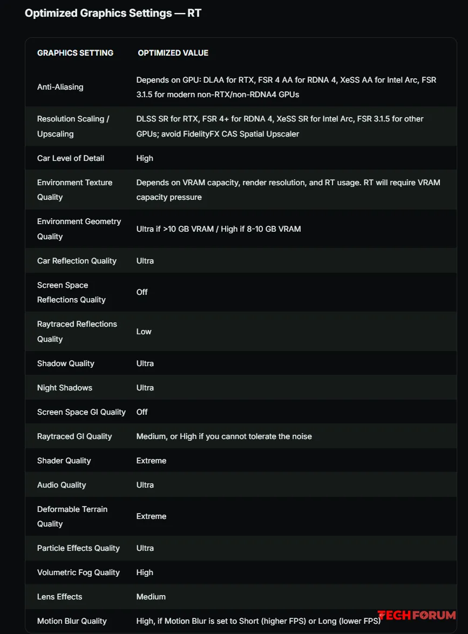468x634 pixels.
Task: Click Medium value for Lens Effects
Action: 151,597
